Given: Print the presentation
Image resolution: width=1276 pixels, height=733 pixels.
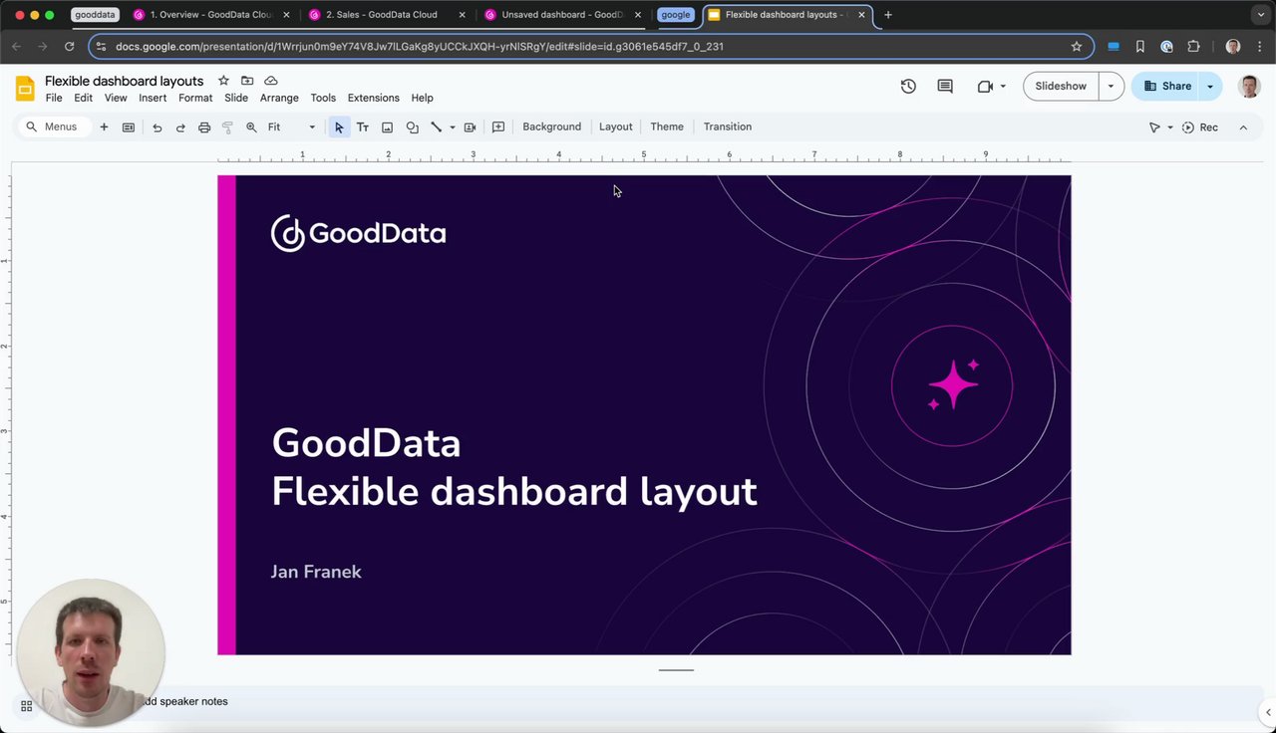Looking at the screenshot, I should pyautogui.click(x=204, y=127).
